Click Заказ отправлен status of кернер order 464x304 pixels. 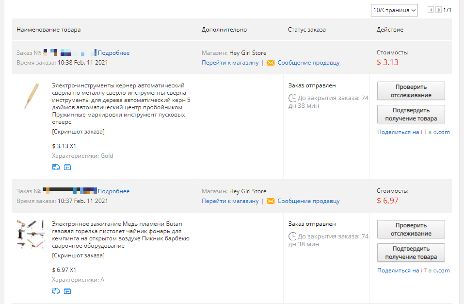pyautogui.click(x=312, y=85)
